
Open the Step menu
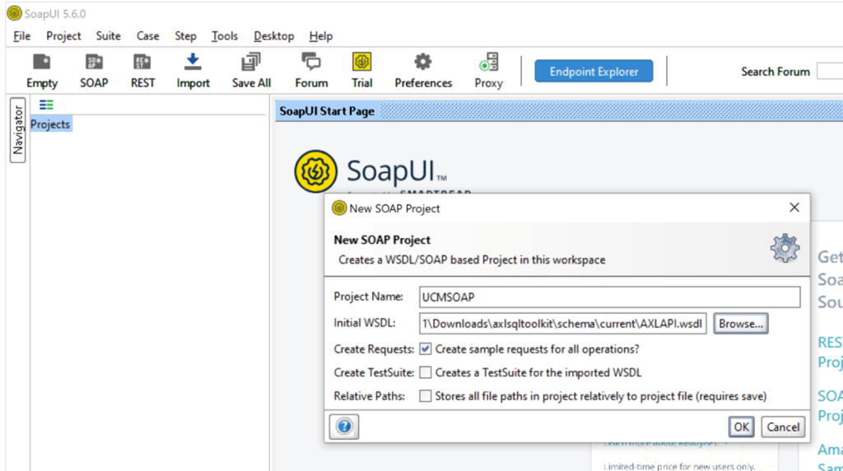pyautogui.click(x=185, y=36)
